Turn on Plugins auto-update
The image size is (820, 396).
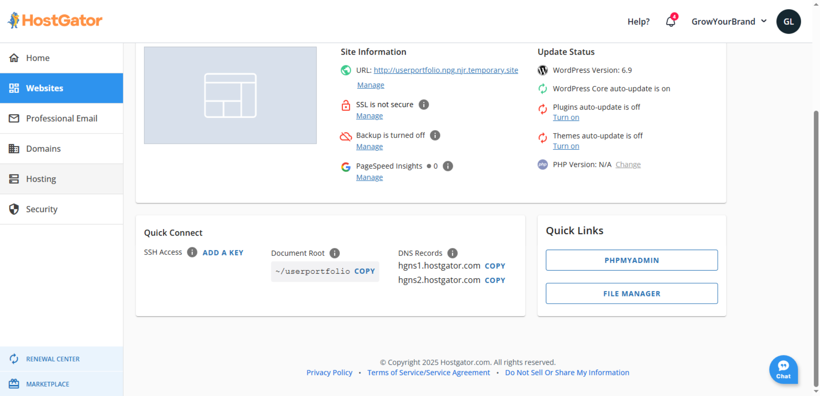point(566,117)
